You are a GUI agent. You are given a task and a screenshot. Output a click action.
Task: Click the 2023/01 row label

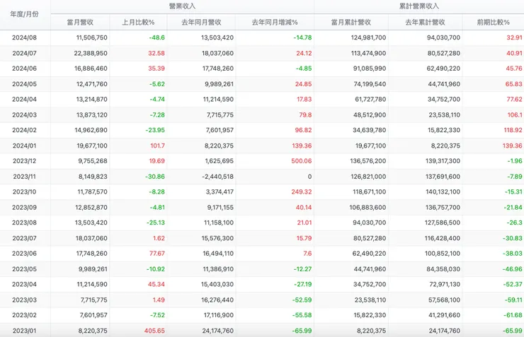click(24, 331)
